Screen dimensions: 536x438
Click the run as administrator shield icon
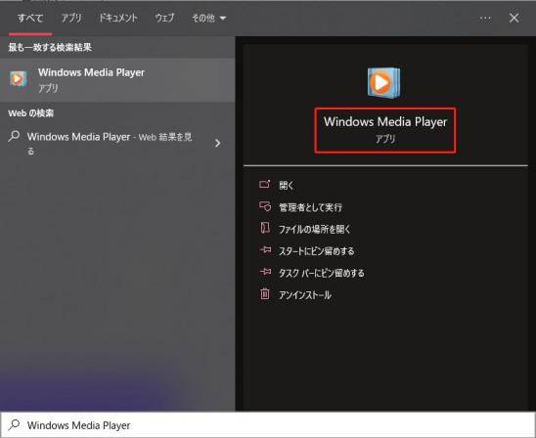tap(265, 206)
